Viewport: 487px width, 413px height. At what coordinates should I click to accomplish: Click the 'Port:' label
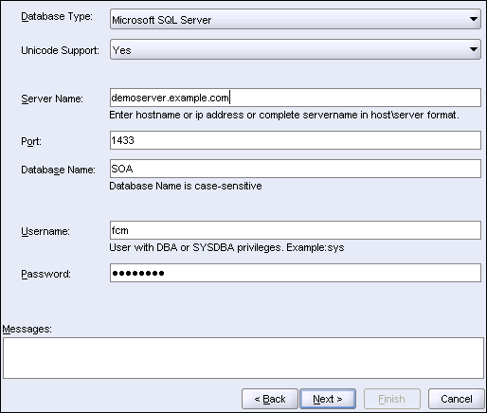click(31, 141)
